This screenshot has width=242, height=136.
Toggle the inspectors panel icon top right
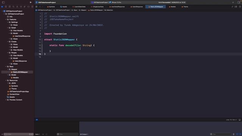point(239,2)
